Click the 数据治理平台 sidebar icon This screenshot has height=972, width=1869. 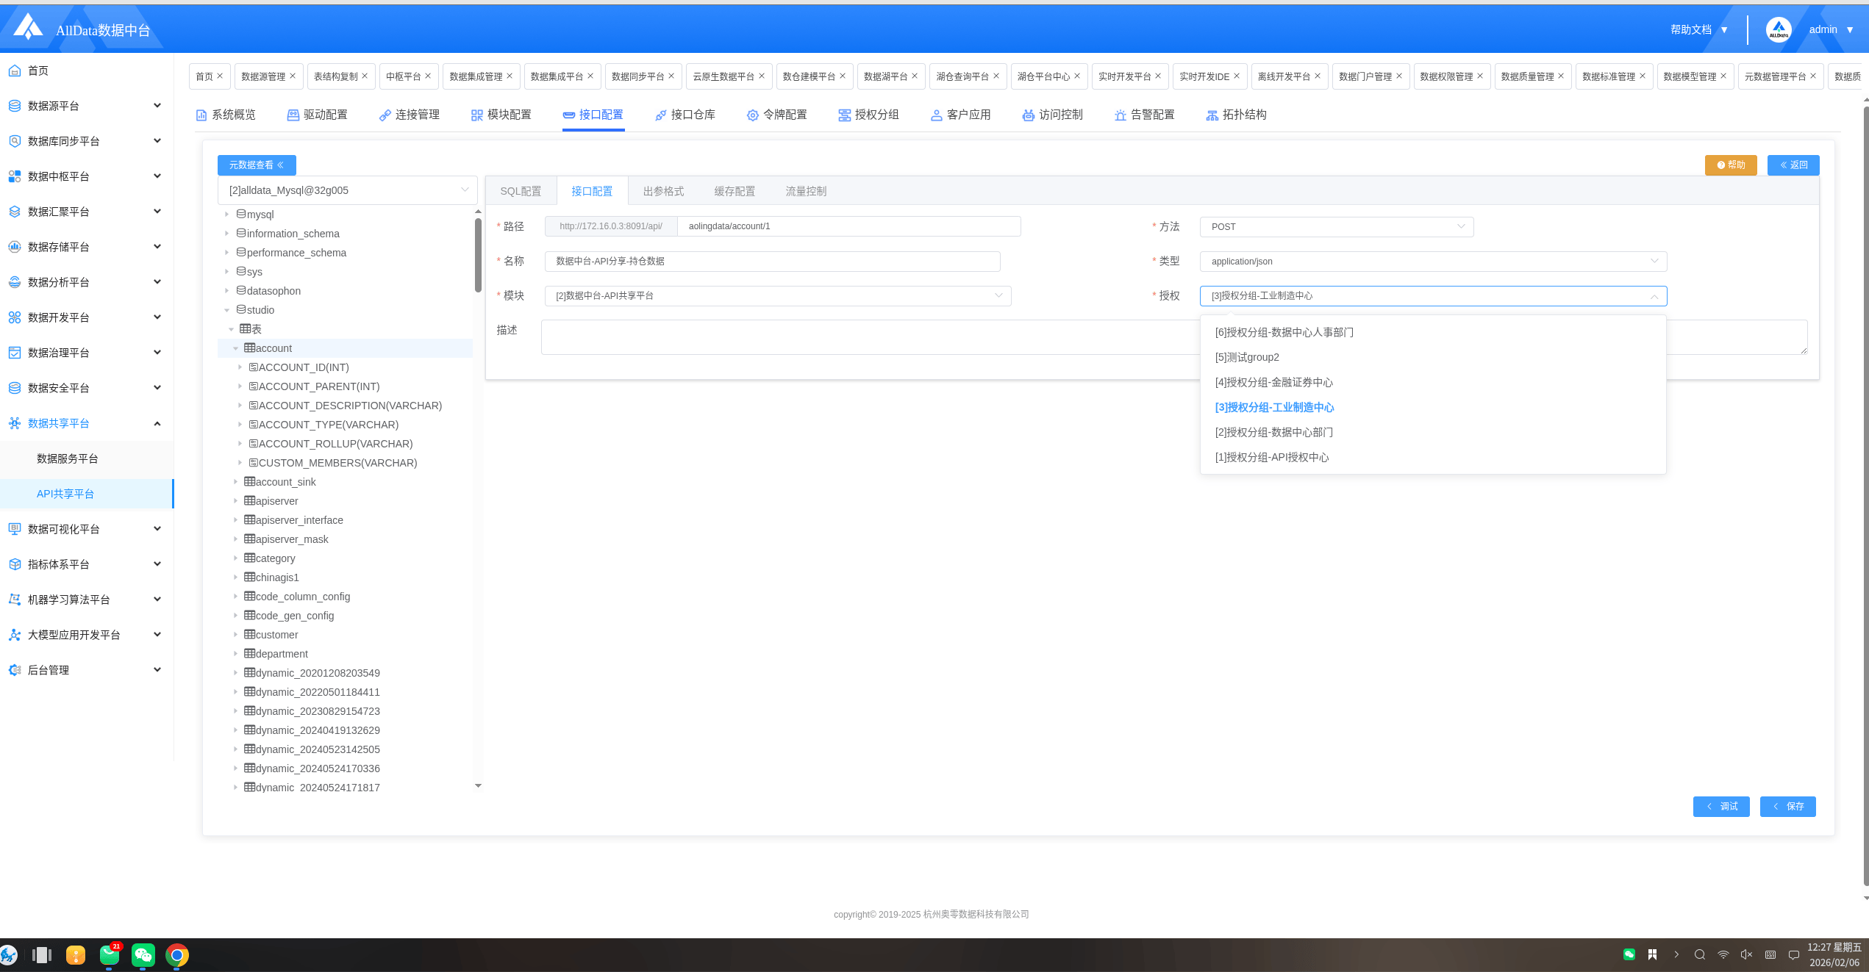coord(14,353)
